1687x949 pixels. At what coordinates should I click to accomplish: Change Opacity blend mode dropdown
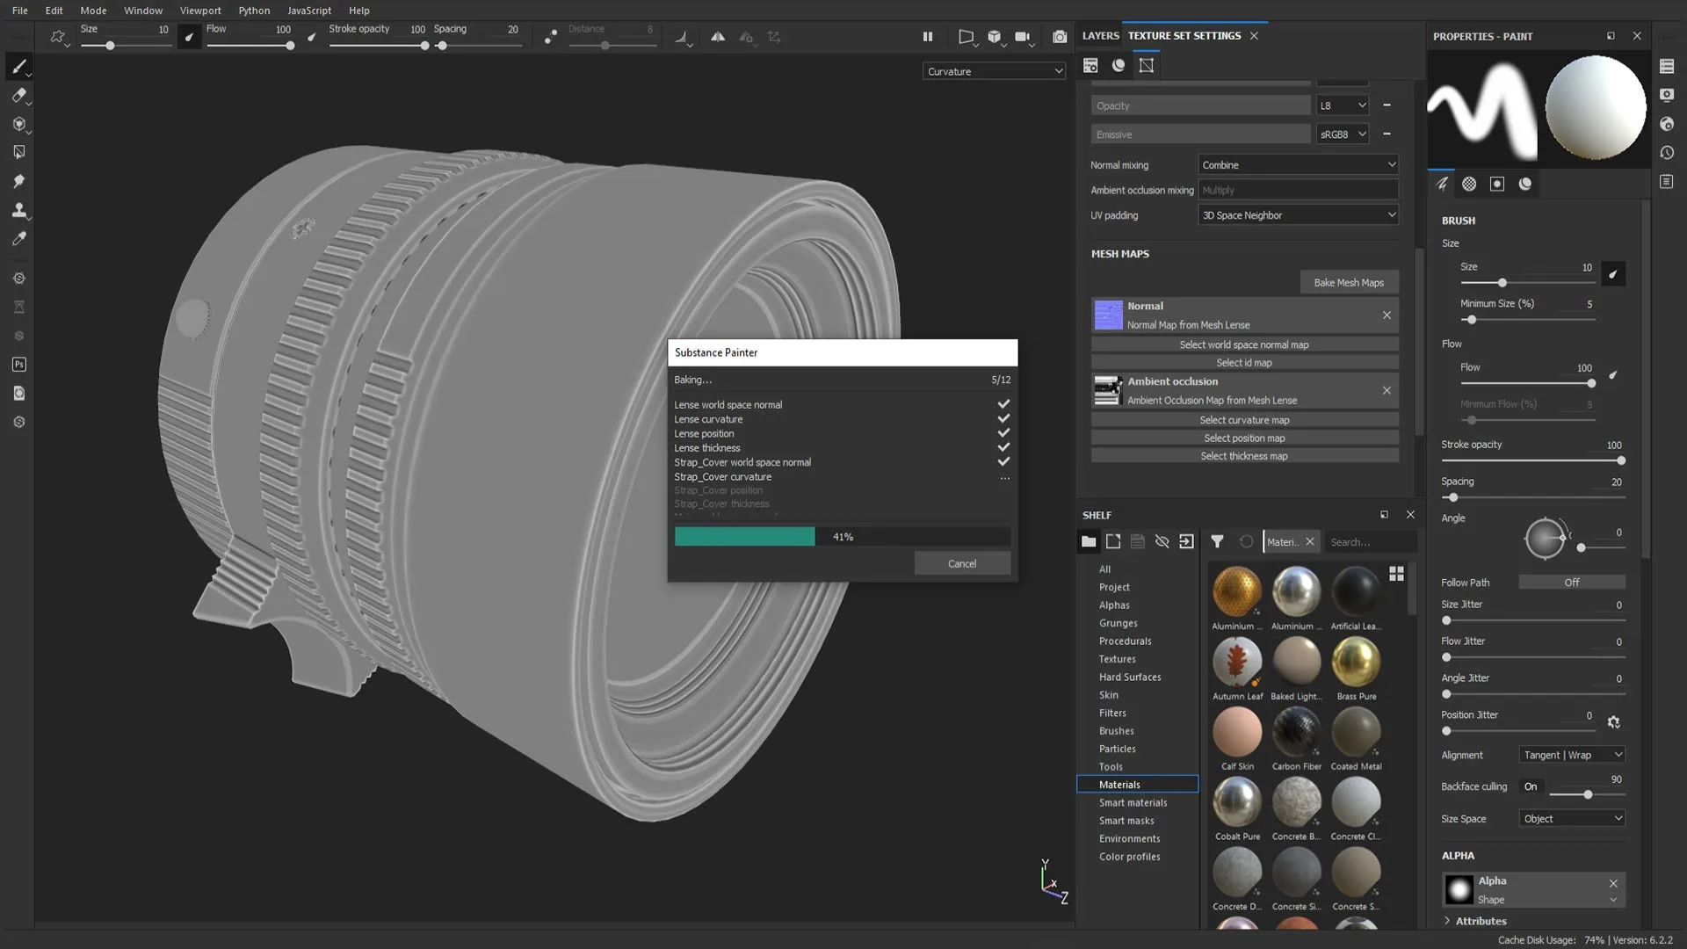click(1341, 105)
